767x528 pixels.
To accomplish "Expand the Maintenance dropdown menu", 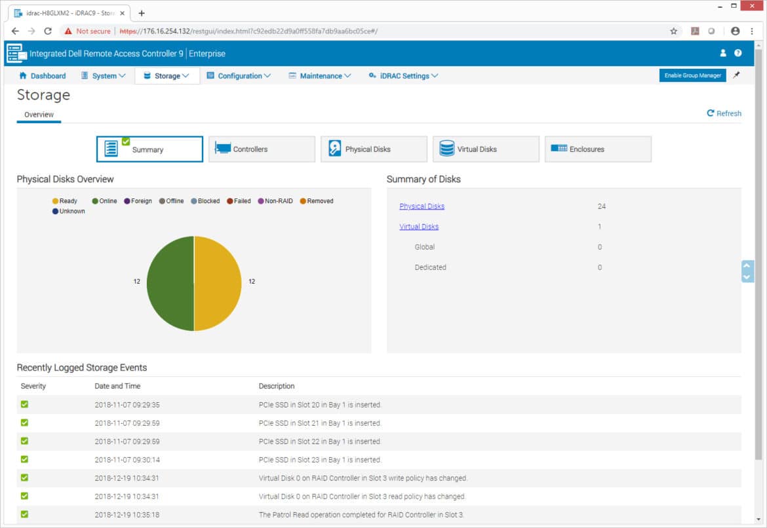I will tap(320, 76).
